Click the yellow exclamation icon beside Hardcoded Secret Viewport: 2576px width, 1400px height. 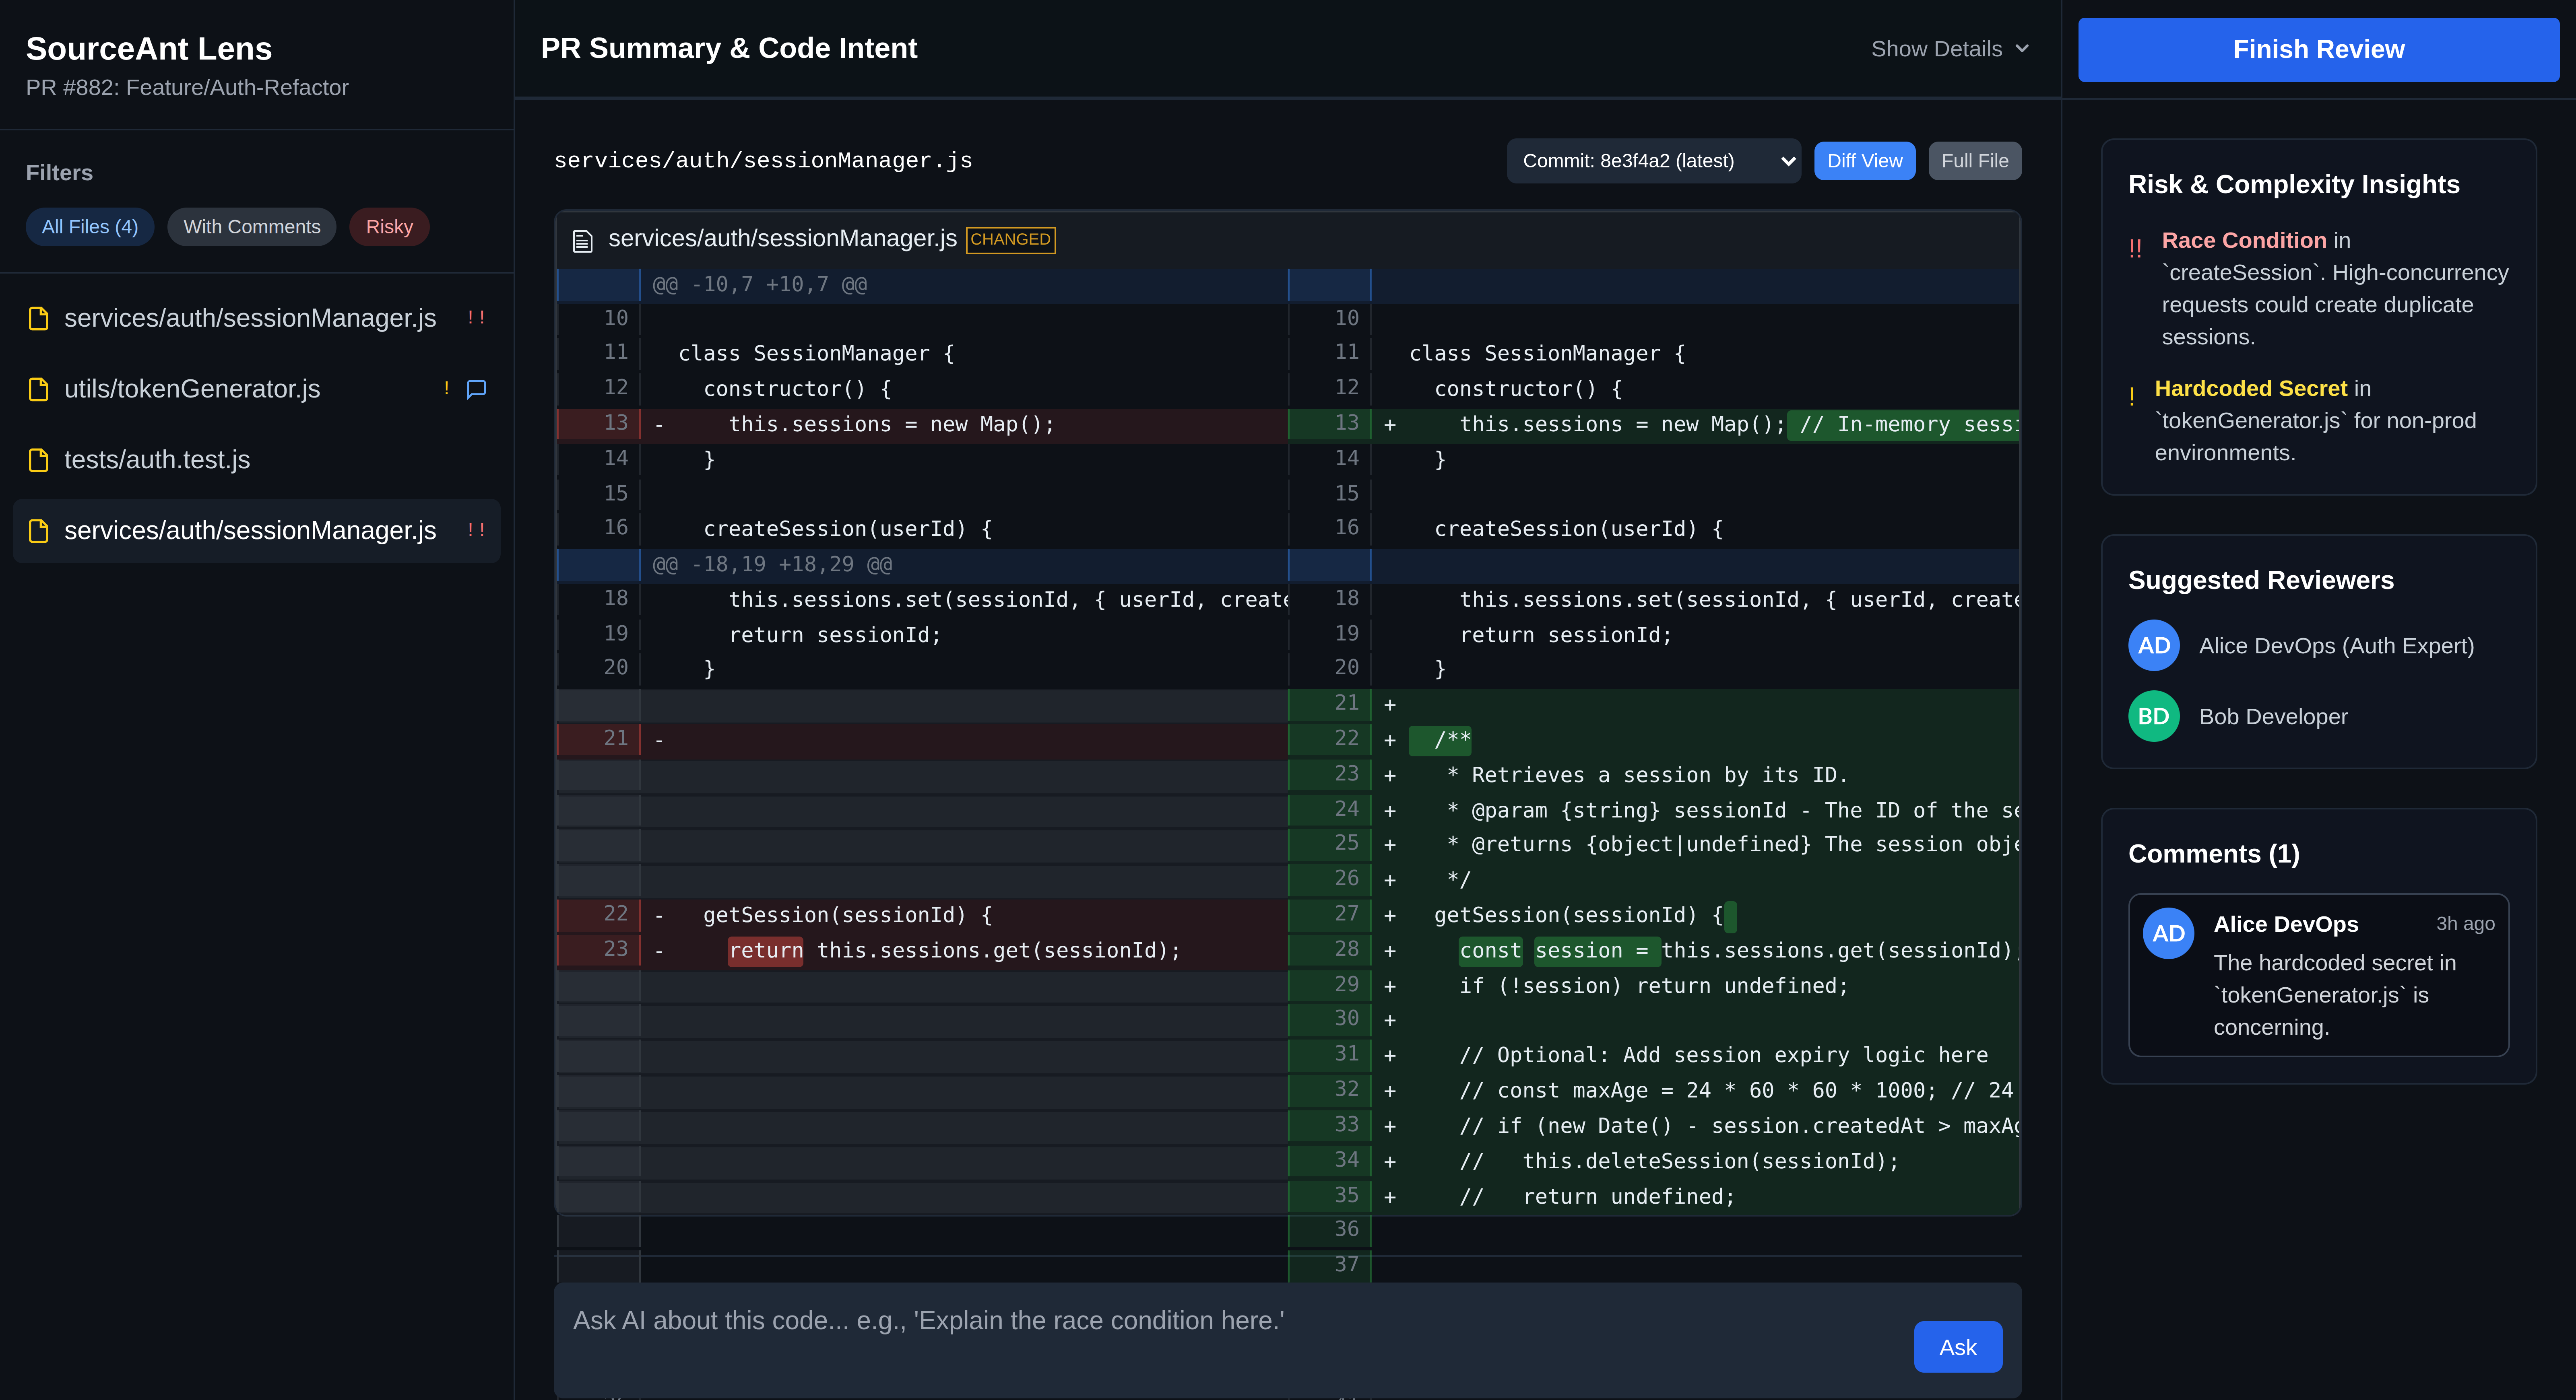coord(2132,396)
